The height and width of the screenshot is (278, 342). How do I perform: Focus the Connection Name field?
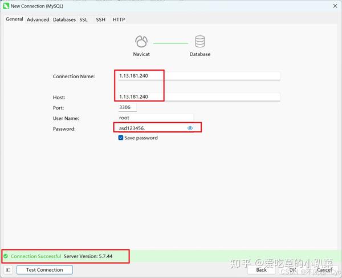pyautogui.click(x=199, y=76)
